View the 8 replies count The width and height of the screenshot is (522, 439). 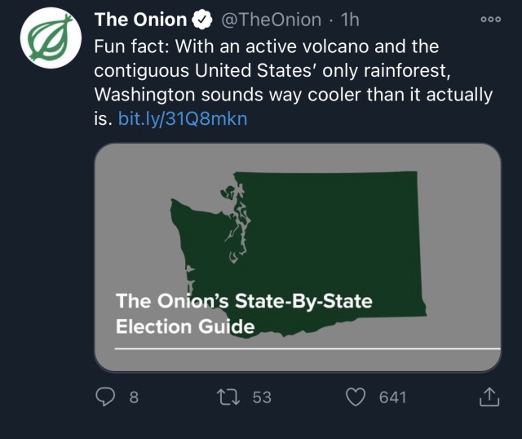tap(135, 397)
